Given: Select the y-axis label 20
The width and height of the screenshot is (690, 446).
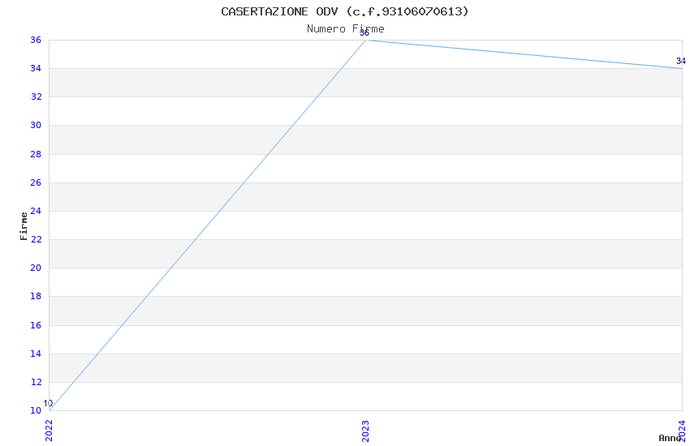Looking at the screenshot, I should point(36,268).
